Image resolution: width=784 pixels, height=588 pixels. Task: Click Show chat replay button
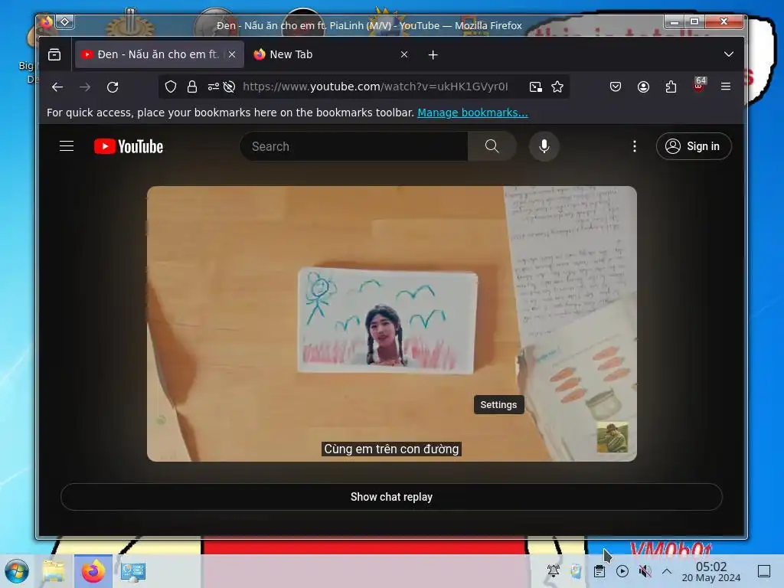coord(391,497)
